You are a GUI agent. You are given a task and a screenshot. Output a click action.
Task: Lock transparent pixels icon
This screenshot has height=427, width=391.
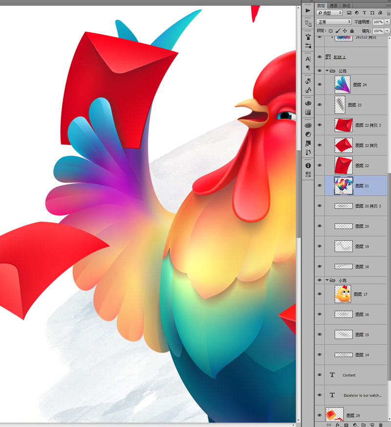330,31
